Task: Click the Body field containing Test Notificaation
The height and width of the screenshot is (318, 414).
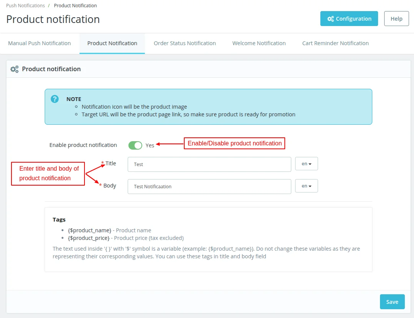Action: click(209, 186)
